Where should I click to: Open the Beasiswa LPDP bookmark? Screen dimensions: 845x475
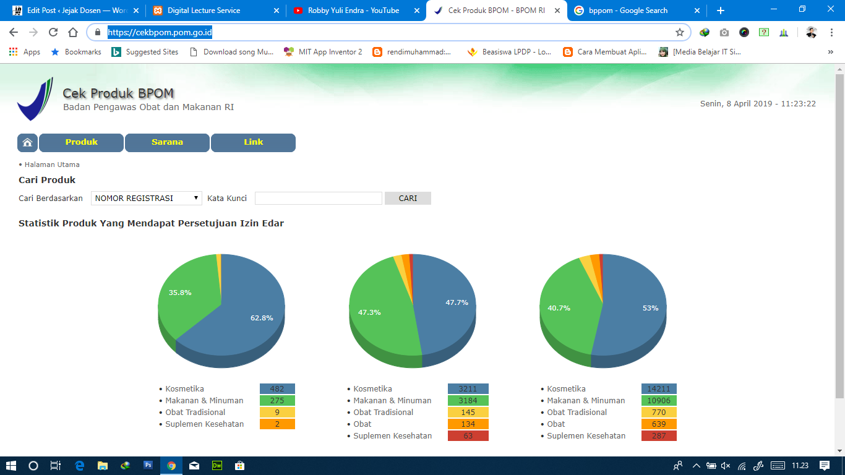pyautogui.click(x=509, y=52)
